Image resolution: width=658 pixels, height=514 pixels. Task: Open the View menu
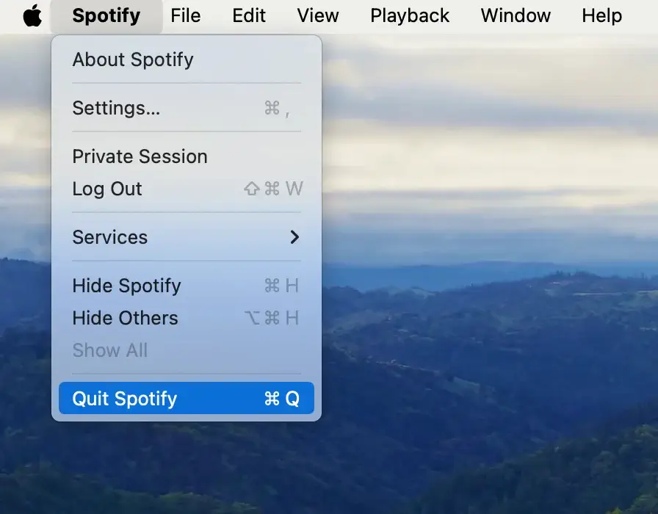point(317,15)
